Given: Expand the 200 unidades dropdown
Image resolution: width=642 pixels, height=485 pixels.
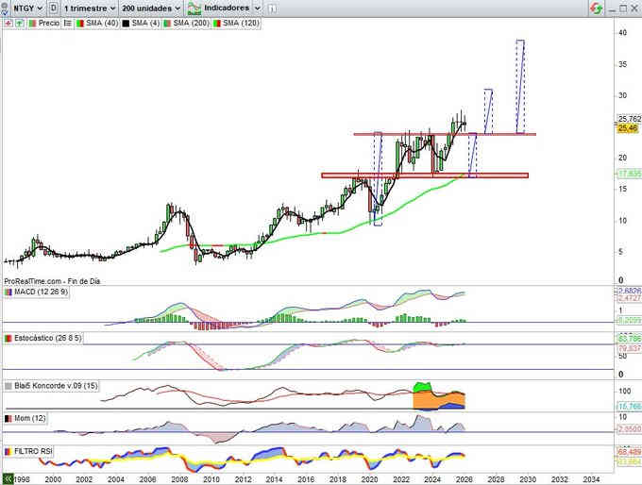Looking at the screenshot, I should point(151,8).
